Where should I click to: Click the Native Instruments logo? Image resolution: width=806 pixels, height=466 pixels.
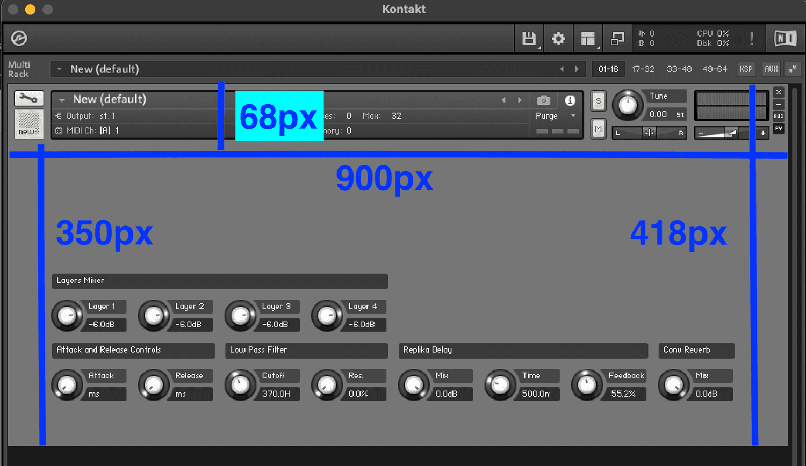point(785,38)
